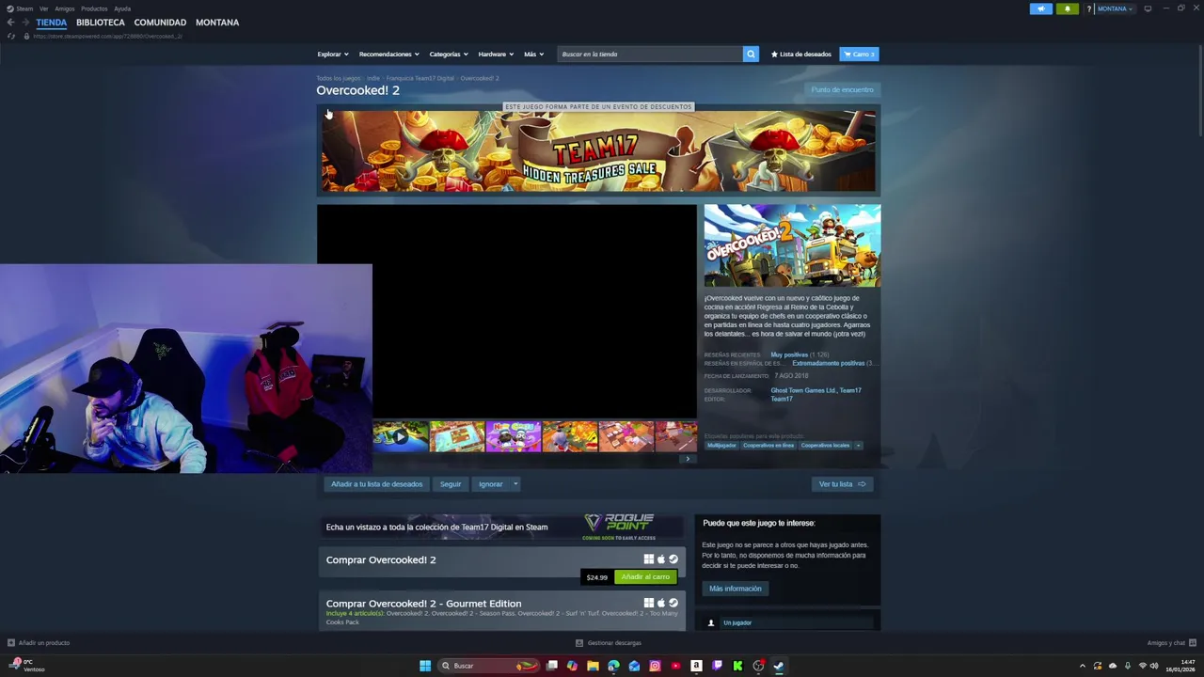Switch to Big Picture mode icon
Viewport: 1204px width, 677px height.
coord(1148,8)
